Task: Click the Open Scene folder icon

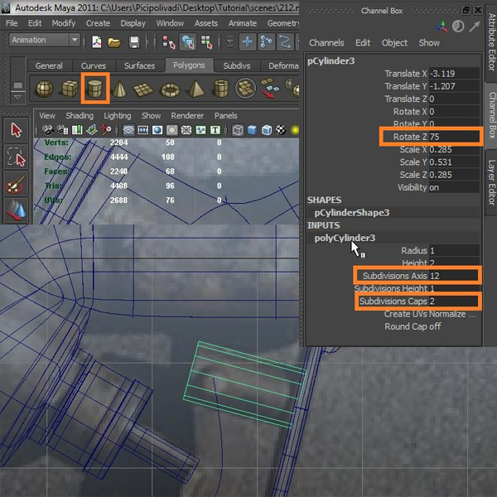Action: [x=114, y=42]
